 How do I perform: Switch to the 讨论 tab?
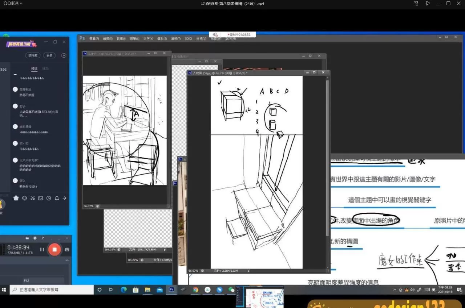(x=34, y=68)
